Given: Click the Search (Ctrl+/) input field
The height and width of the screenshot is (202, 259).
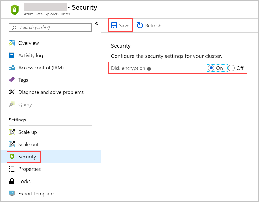Looking at the screenshot, I should click(x=50, y=28).
